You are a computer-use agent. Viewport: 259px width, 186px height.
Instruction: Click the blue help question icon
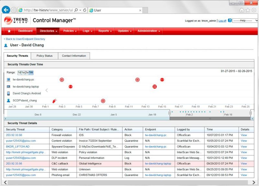(230, 20)
